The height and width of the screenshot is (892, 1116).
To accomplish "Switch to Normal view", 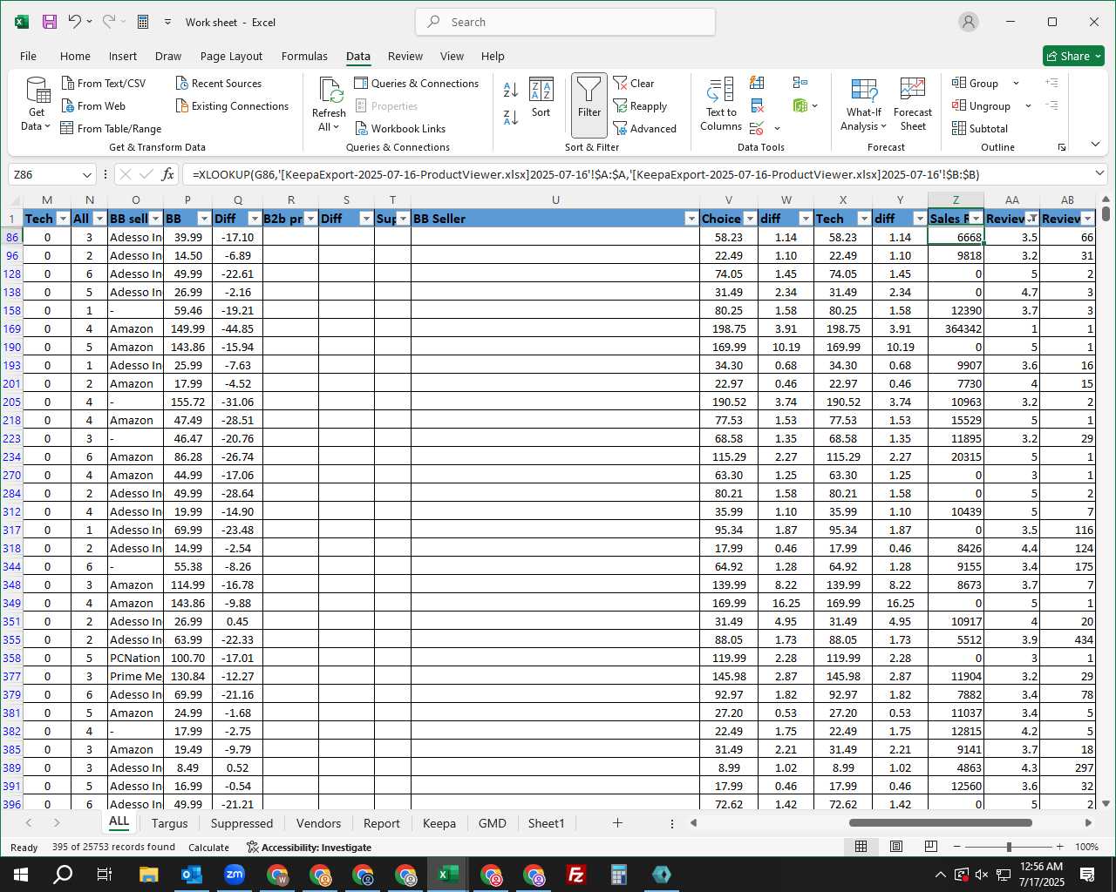I will 861,847.
